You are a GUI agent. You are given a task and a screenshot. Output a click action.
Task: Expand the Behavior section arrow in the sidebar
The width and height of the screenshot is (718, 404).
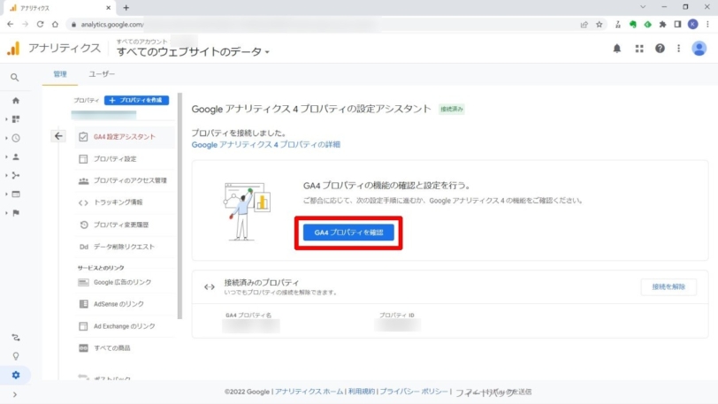click(6, 194)
